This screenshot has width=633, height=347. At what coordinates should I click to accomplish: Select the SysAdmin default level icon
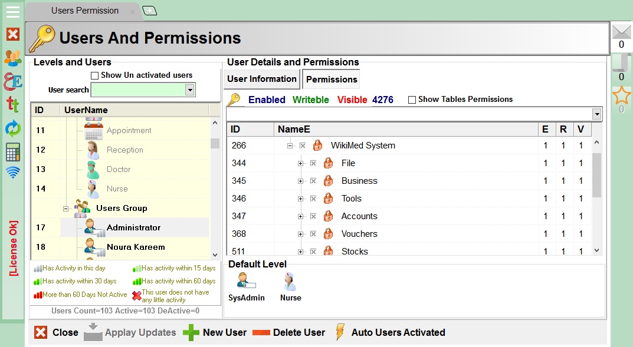tap(246, 282)
